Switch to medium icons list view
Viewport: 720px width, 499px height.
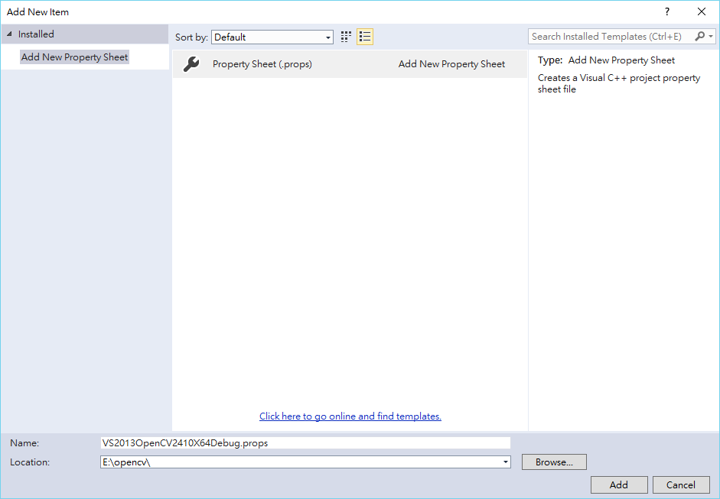pos(365,37)
